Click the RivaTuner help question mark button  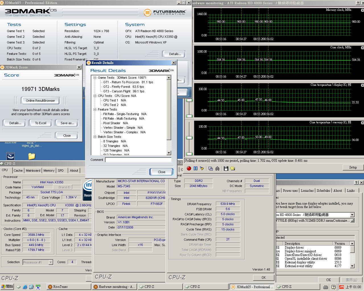(356, 182)
